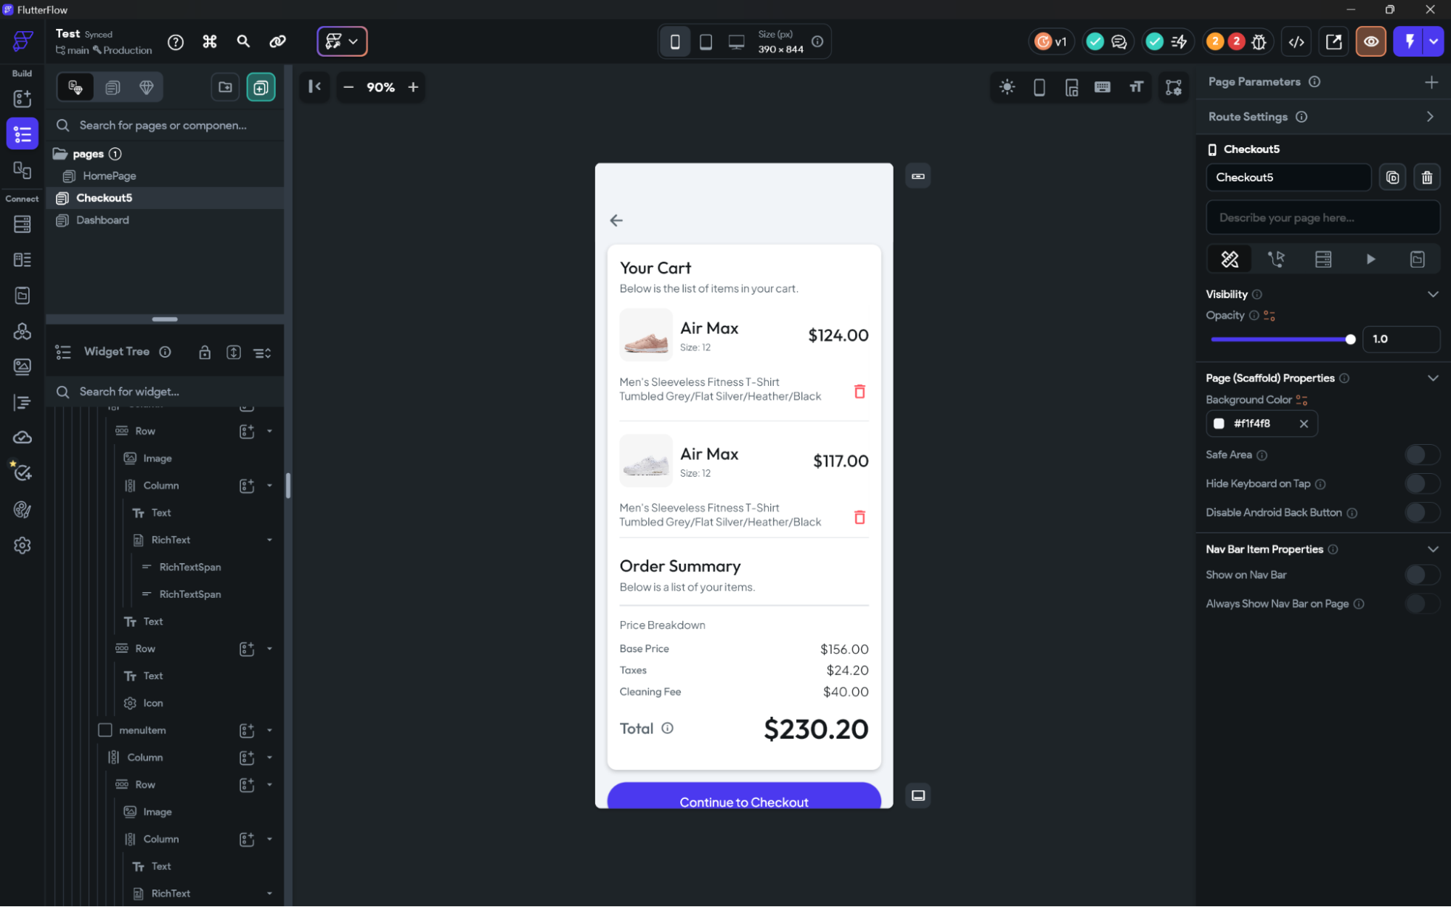This screenshot has height=907, width=1451.
Task: Turn on Show on Nav Bar
Action: pyautogui.click(x=1423, y=575)
